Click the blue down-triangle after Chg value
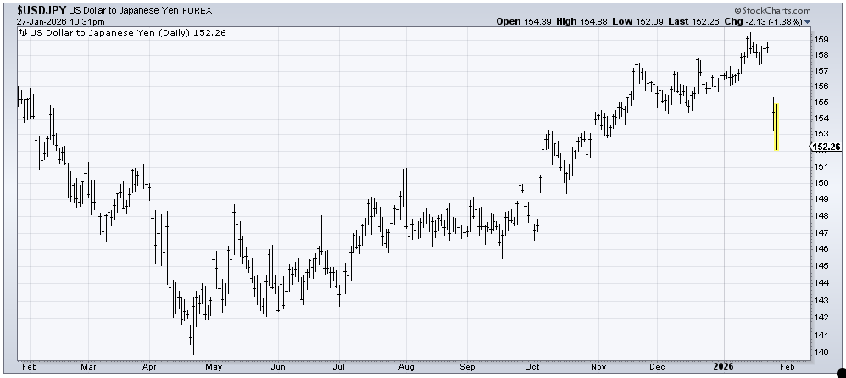The height and width of the screenshot is (378, 846). [x=807, y=22]
